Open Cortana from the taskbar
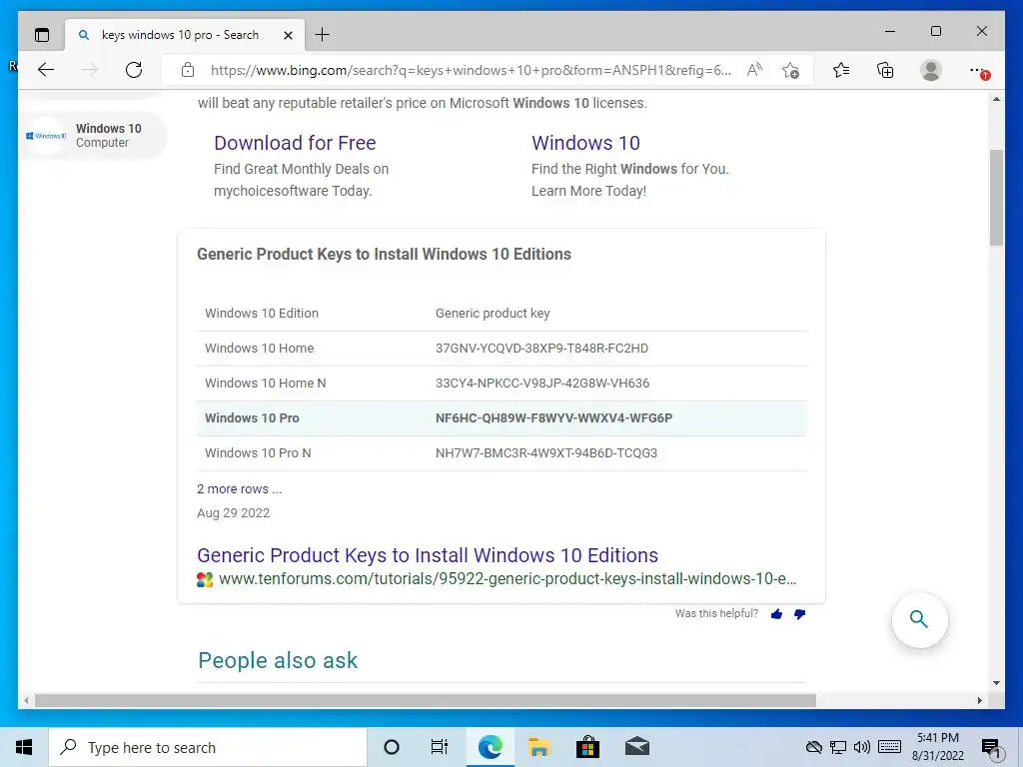 click(x=392, y=747)
